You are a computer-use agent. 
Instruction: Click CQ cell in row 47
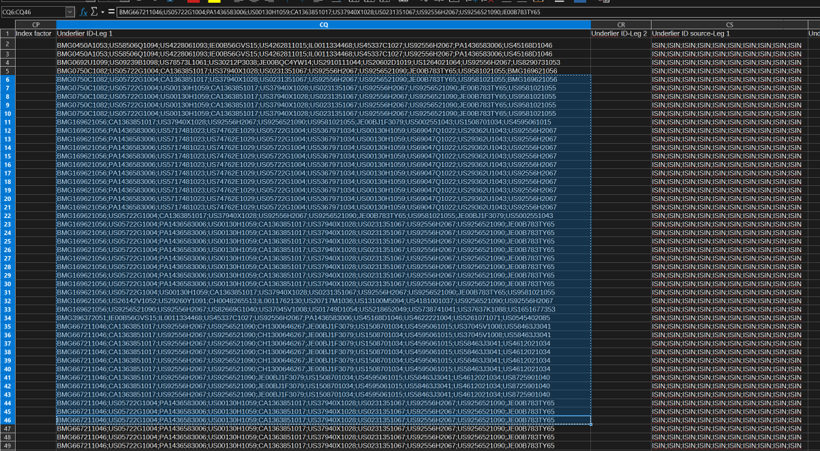coord(323,428)
